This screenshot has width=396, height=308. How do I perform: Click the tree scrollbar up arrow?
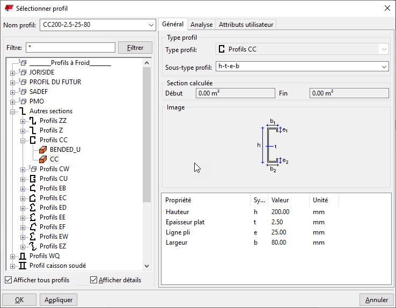pos(146,63)
